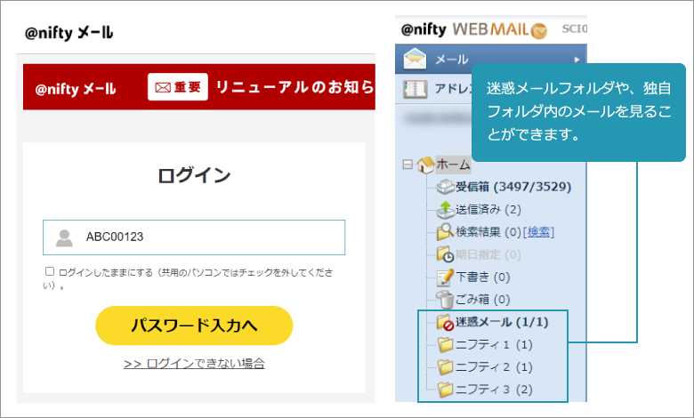
Task: Click the ニフティ 3 folder icon
Action: [x=445, y=390]
